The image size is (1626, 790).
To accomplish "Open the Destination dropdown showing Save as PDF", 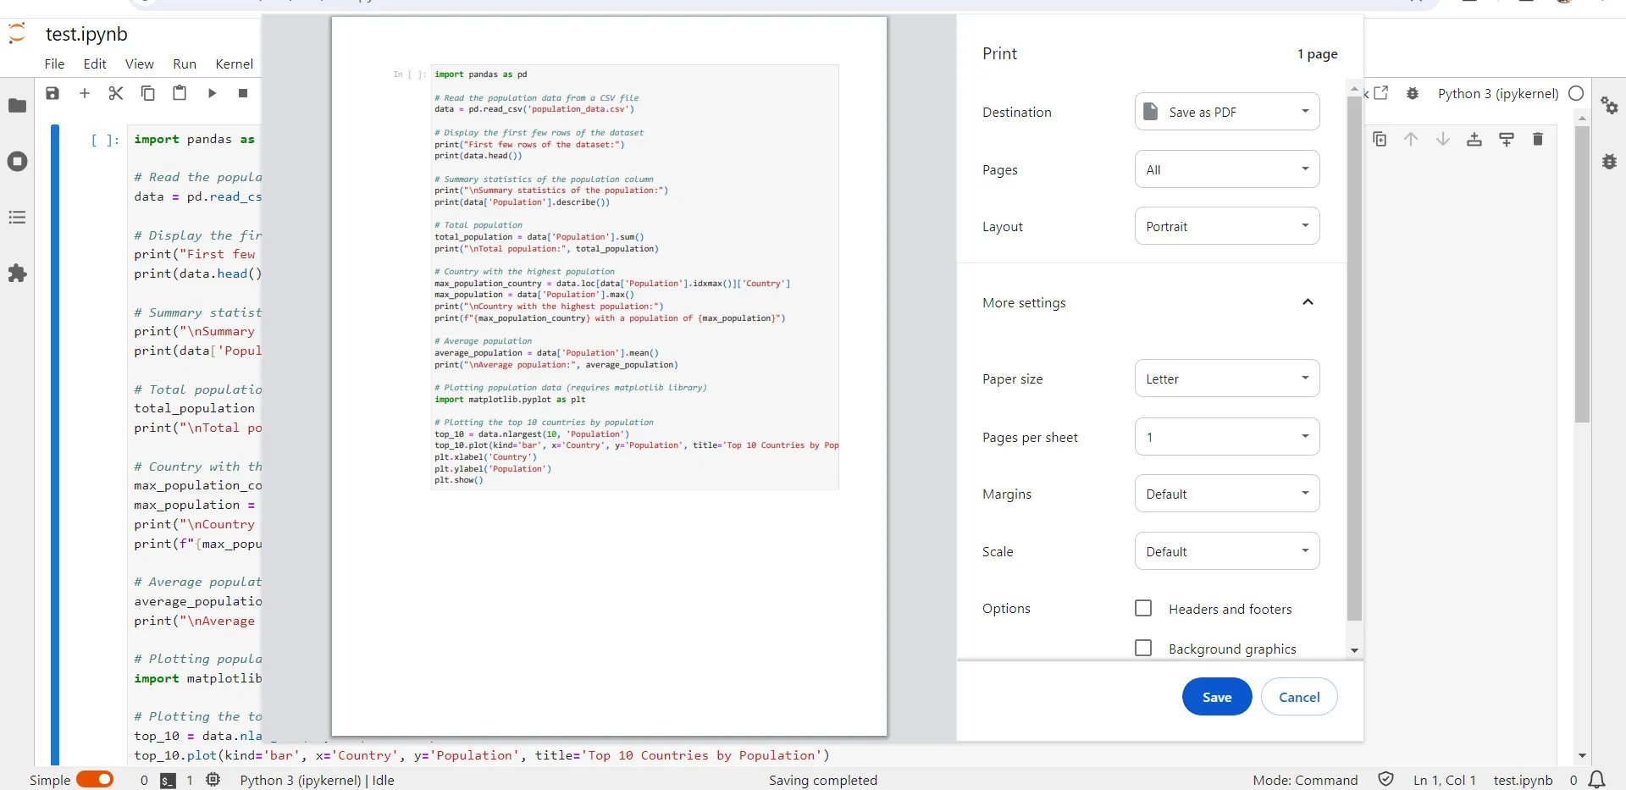I will [x=1226, y=111].
